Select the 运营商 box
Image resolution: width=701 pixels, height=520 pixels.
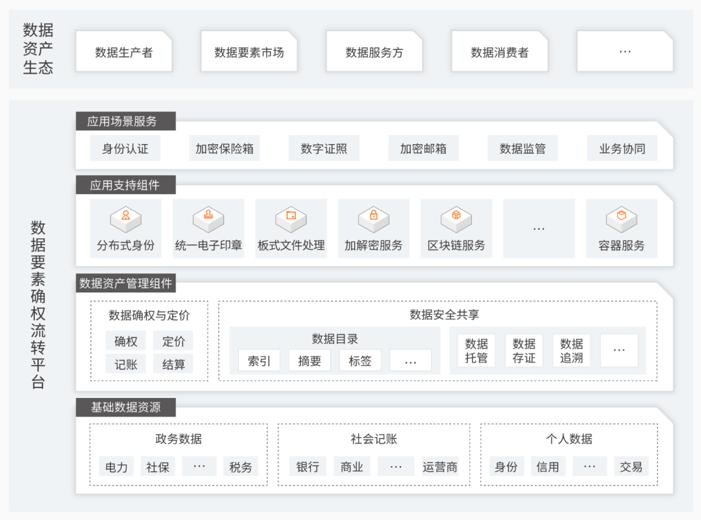pyautogui.click(x=440, y=467)
